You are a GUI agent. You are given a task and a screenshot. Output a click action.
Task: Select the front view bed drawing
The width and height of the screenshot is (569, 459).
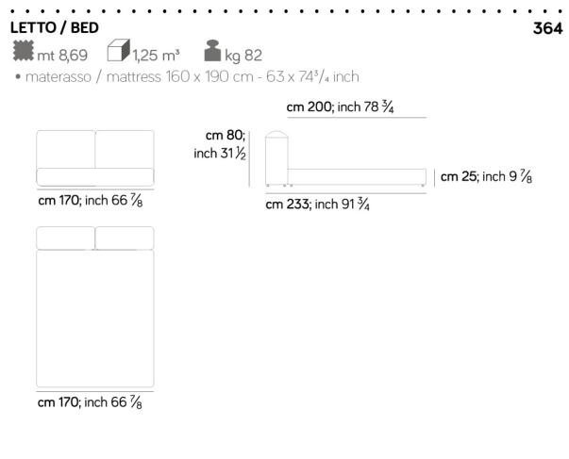(x=95, y=158)
